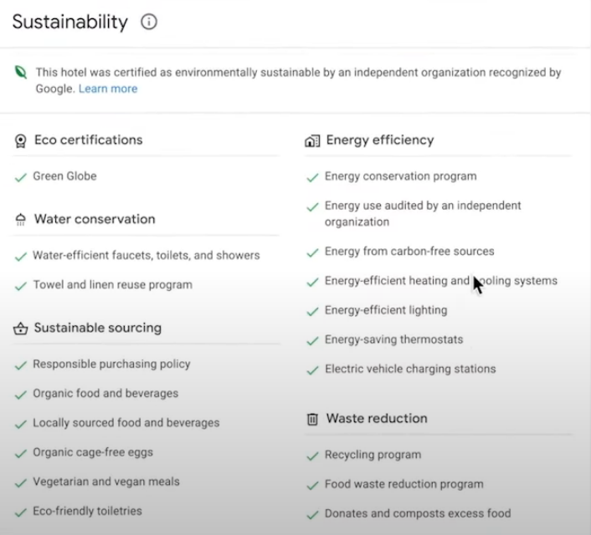Click the Waste reduction trash icon
591x535 pixels.
tap(312, 419)
